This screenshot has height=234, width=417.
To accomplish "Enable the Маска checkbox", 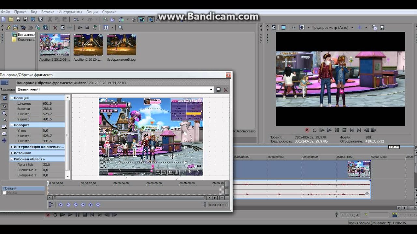I will coord(4,193).
